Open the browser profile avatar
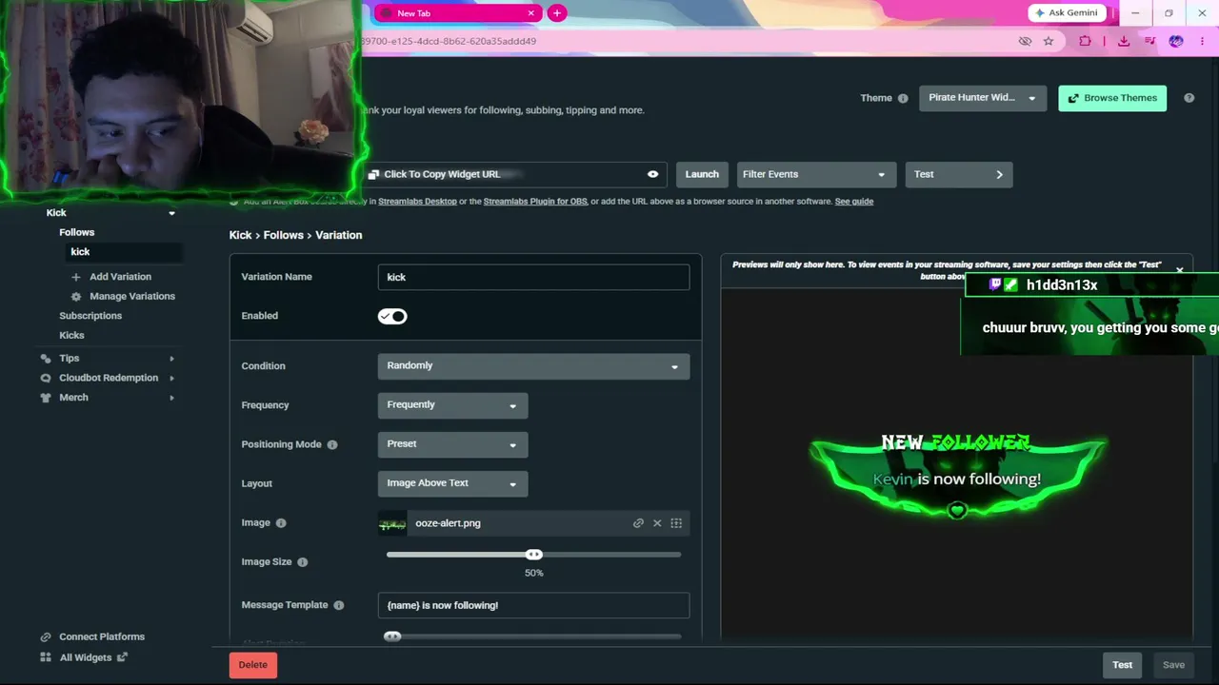The width and height of the screenshot is (1219, 685). tap(1176, 41)
